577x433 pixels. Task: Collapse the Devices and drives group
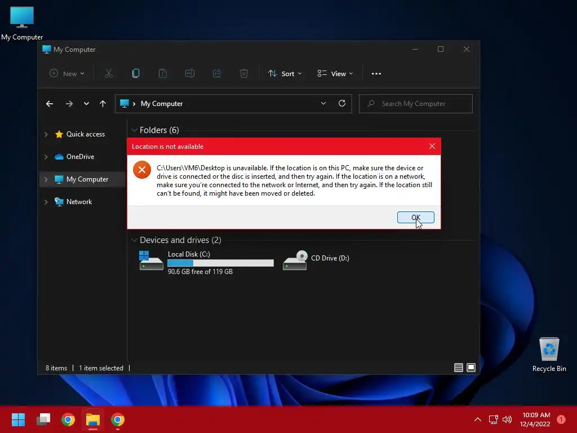[x=134, y=240]
